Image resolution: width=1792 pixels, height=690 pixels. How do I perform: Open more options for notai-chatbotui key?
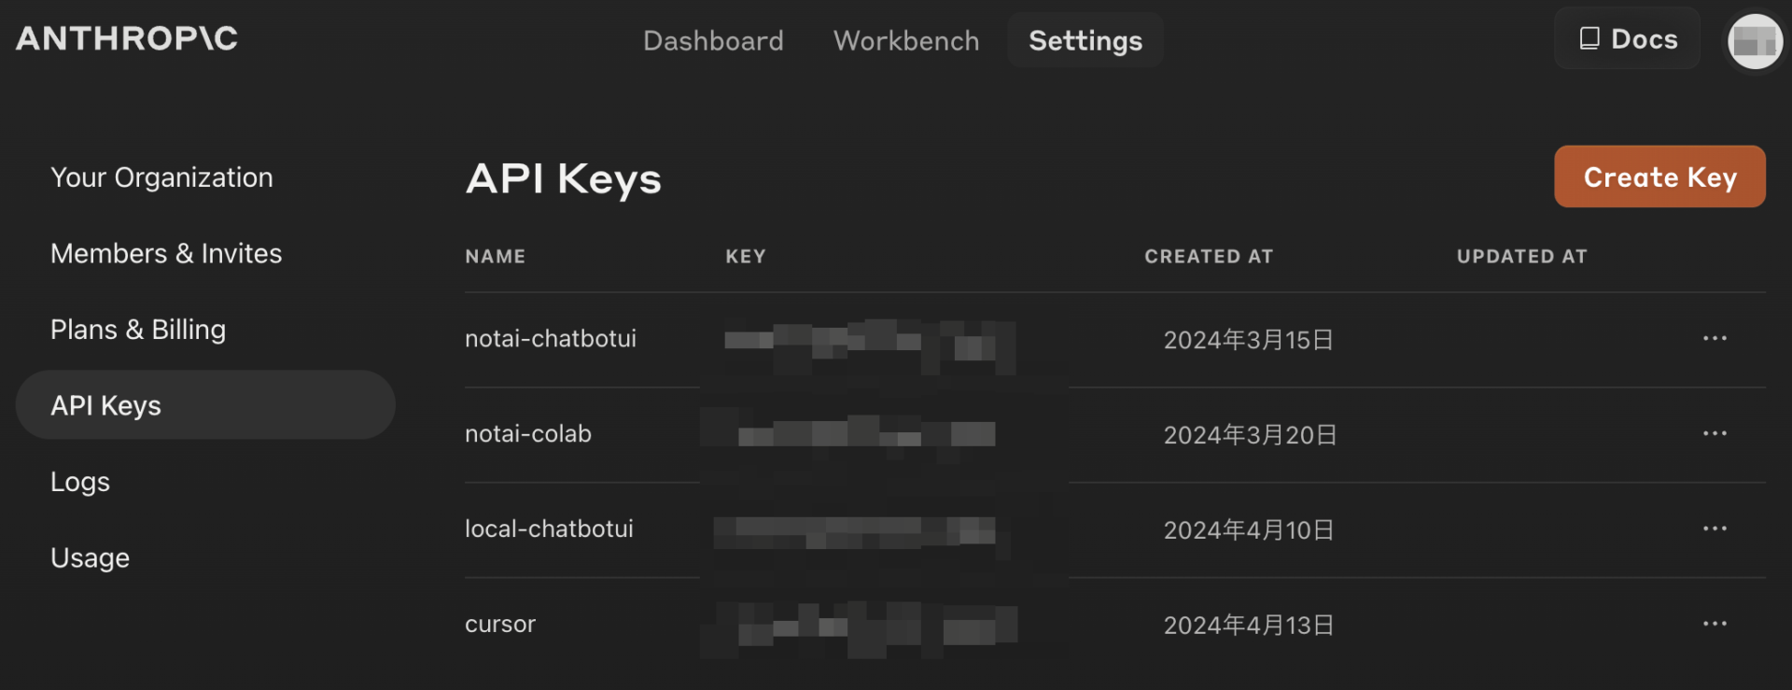[x=1715, y=339]
